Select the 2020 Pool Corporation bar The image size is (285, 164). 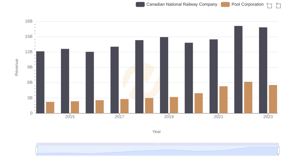point(199,103)
